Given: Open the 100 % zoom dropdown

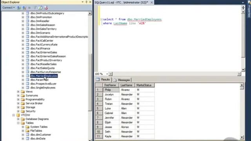Looking at the screenshot, I should point(107,74).
